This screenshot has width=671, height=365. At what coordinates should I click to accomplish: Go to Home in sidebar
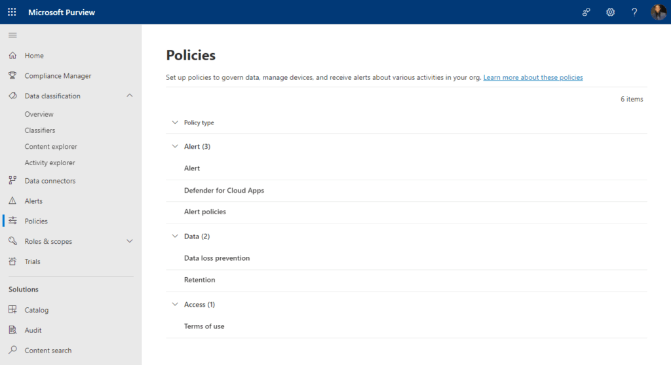[x=34, y=56]
